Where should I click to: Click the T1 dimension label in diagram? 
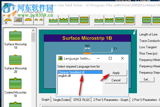point(115,49)
